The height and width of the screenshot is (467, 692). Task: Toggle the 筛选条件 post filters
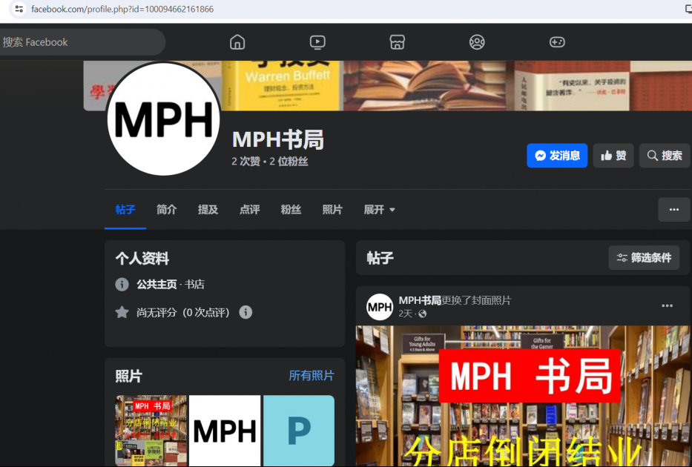pos(643,257)
